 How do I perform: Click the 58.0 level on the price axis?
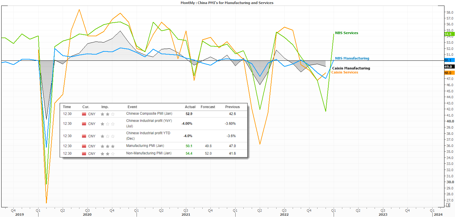click(x=450, y=12)
